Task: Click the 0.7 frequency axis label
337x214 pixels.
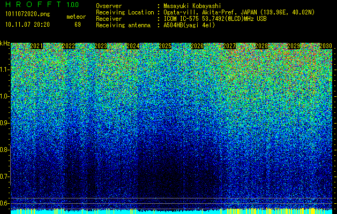Action: click(4, 177)
